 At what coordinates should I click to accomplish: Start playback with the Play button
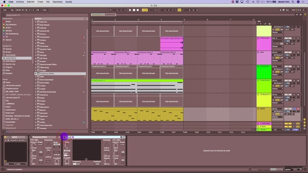tap(130, 10)
